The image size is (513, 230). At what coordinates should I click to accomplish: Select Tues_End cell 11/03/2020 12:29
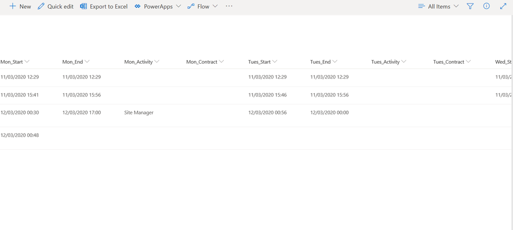[330, 77]
